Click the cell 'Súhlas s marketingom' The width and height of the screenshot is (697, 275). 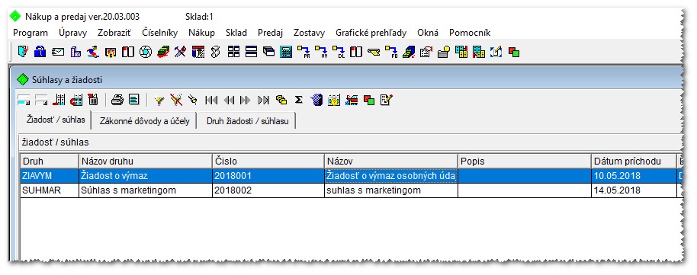146,190
